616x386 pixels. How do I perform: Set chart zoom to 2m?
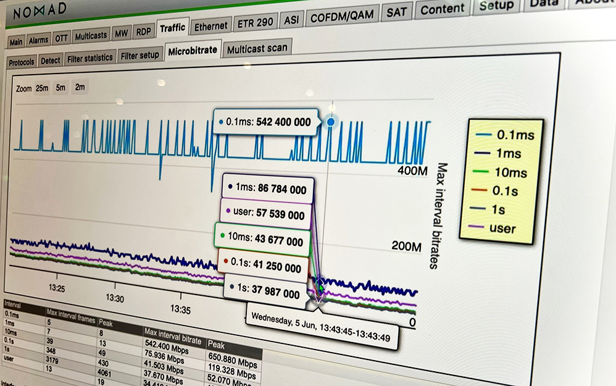(x=80, y=87)
